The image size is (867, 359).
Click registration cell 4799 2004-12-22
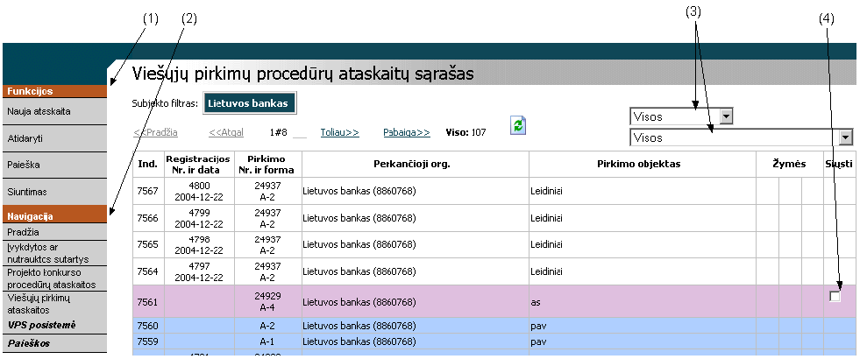pos(197,218)
